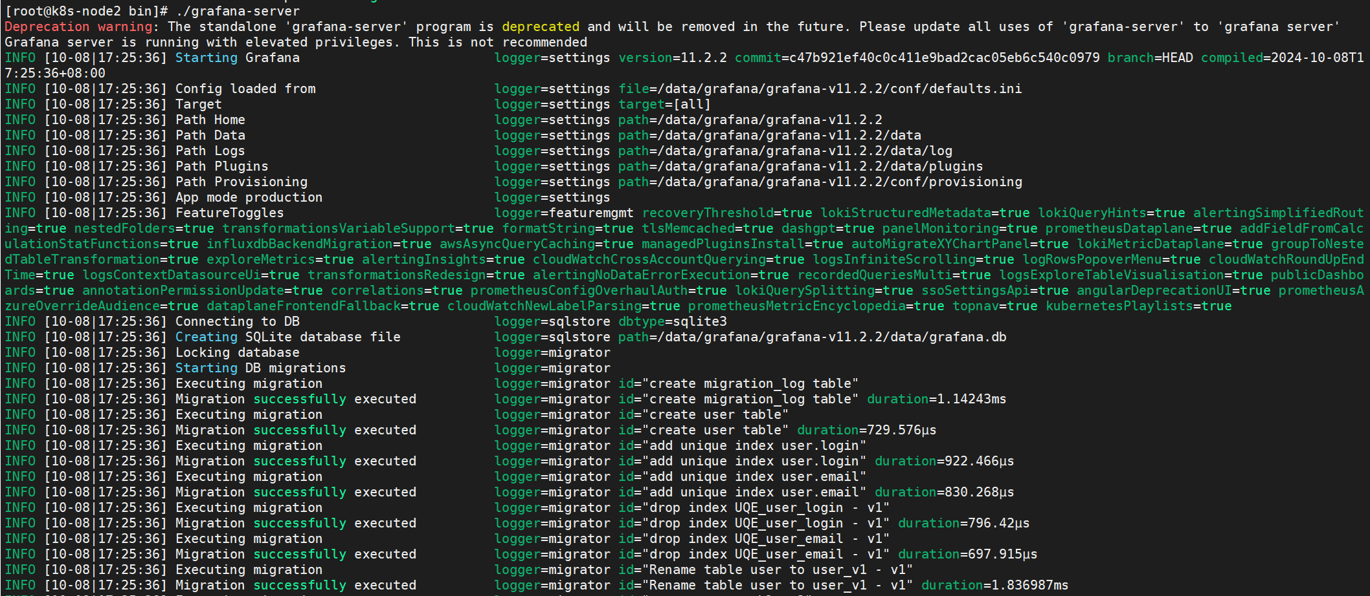The image size is (1370, 596).
Task: Click the './grafana-server' command on the prompt line
Action: (238, 11)
